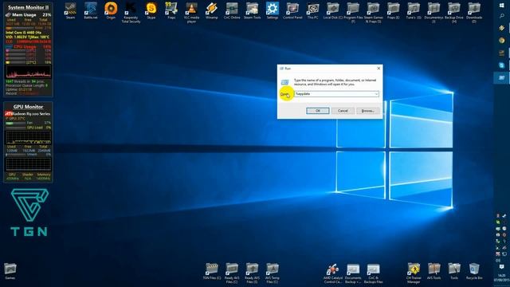
Task: Launch the Battle.net shortcut
Action: pyautogui.click(x=90, y=10)
